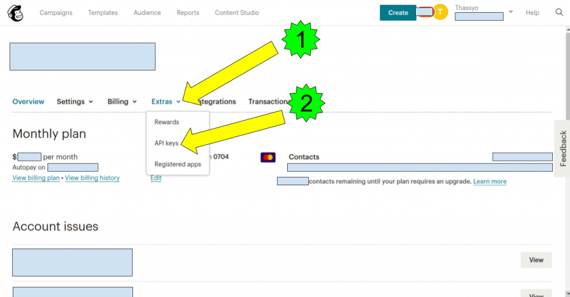The height and width of the screenshot is (297, 570).
Task: Open the Audience section
Action: pyautogui.click(x=147, y=13)
